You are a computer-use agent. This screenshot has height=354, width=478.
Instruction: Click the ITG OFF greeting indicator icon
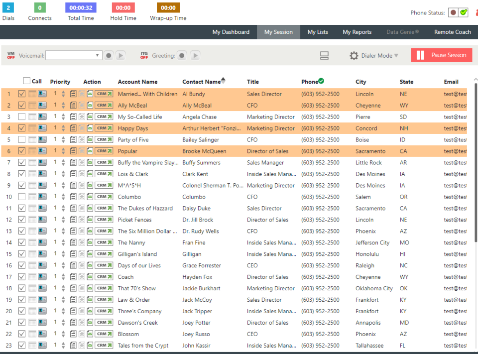pyautogui.click(x=144, y=55)
